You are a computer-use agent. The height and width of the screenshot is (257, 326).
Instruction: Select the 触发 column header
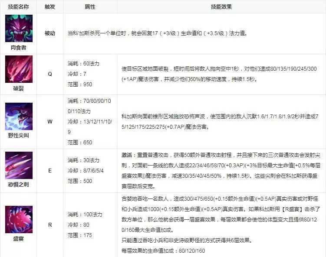coord(50,7)
